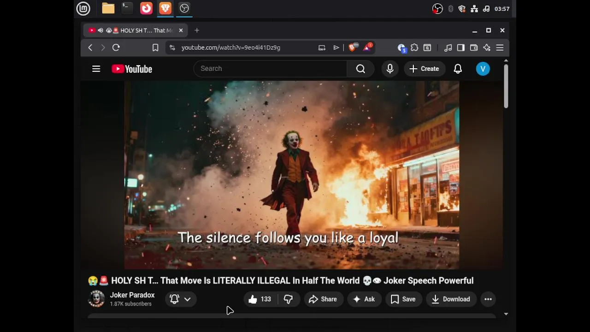Share this video
Viewport: 590px width, 332px height.
(323, 299)
